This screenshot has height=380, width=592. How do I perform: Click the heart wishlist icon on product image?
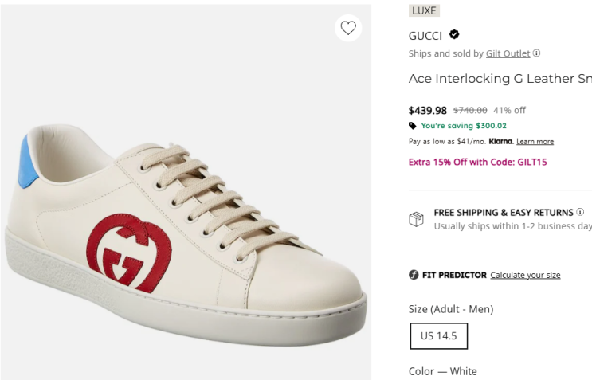(348, 28)
